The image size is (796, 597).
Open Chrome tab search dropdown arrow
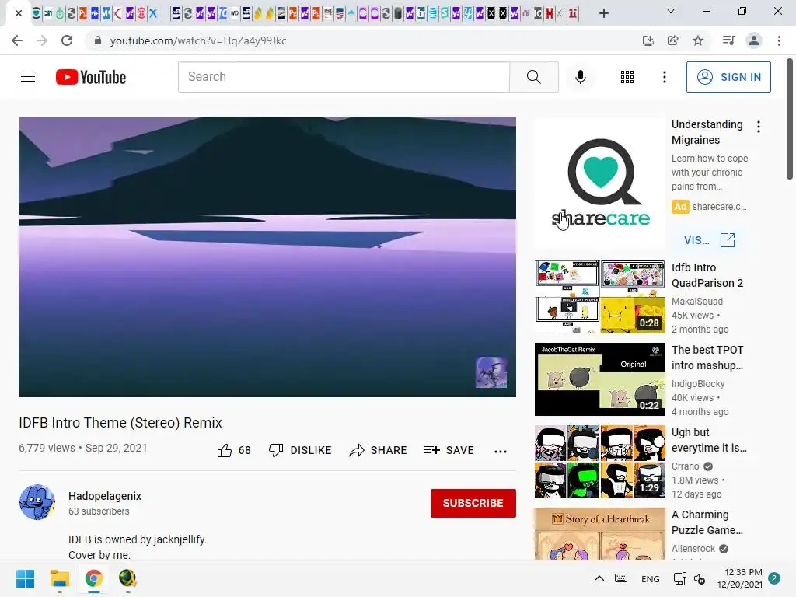[670, 11]
